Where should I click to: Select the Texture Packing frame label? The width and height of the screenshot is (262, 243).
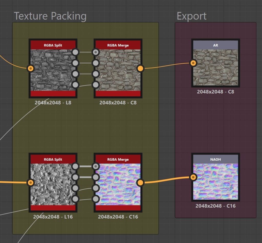[50, 16]
